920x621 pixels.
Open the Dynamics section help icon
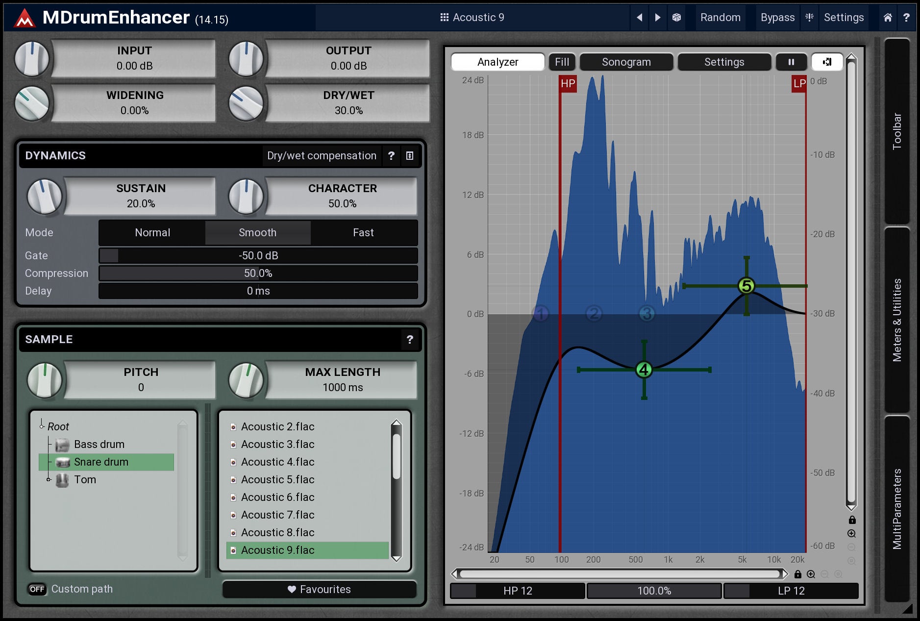tap(391, 156)
